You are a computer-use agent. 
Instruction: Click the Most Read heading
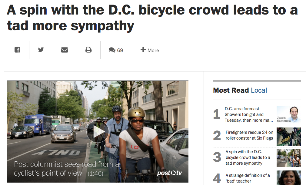(x=231, y=90)
